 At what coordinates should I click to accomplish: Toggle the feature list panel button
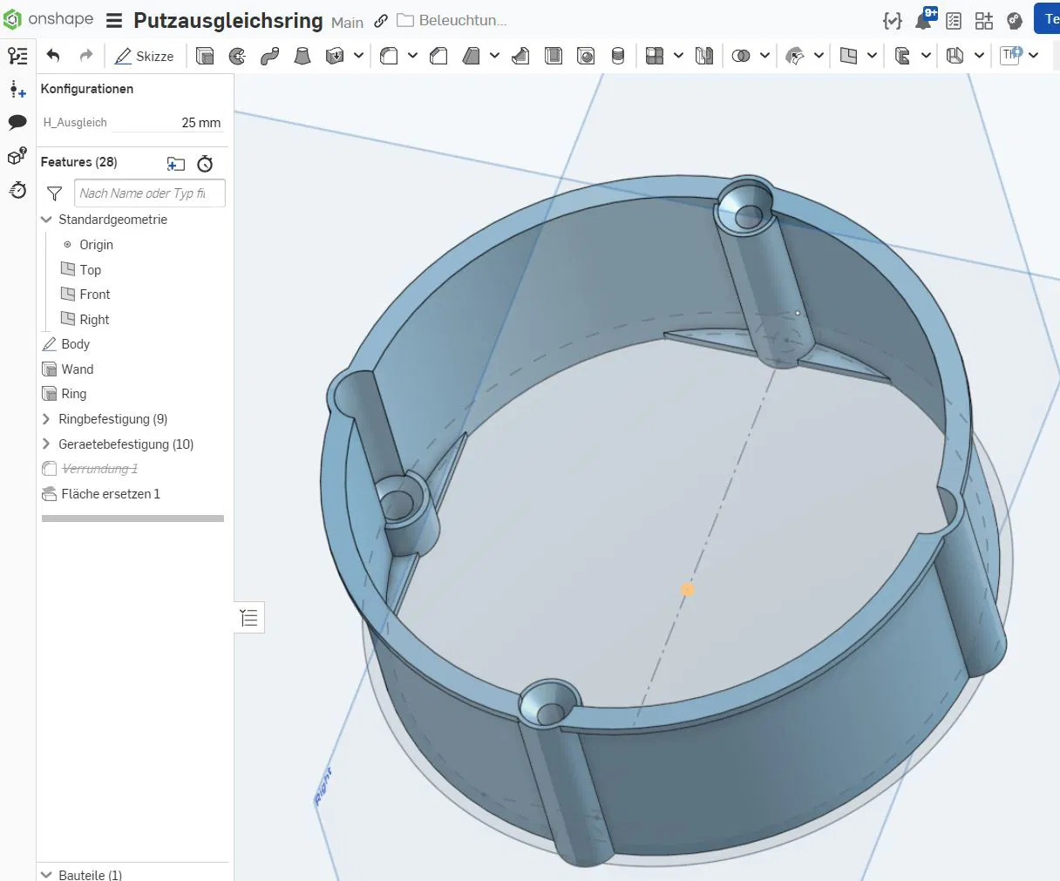point(249,618)
